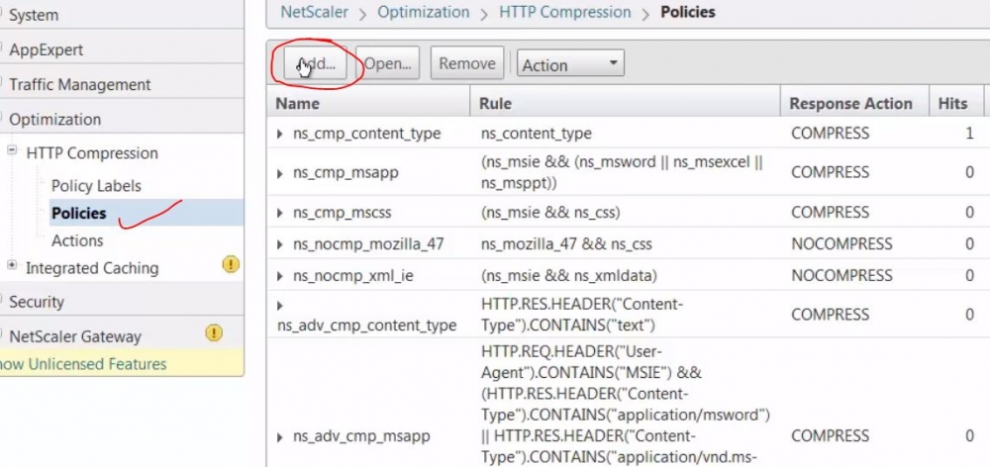Click the Add... button

click(x=315, y=63)
